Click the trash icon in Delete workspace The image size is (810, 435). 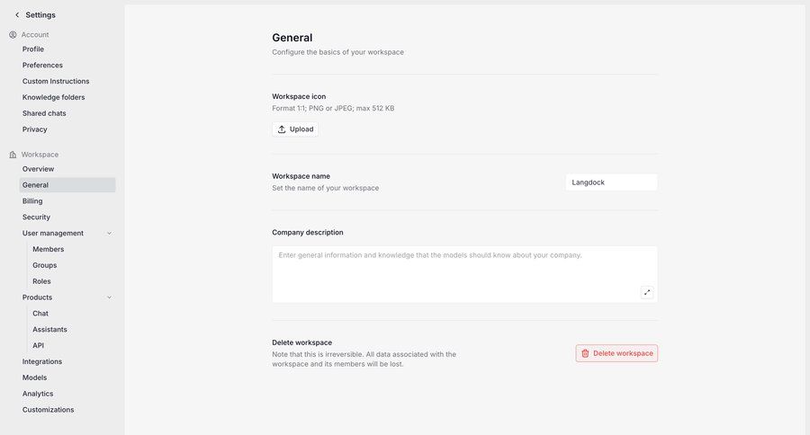pos(585,353)
